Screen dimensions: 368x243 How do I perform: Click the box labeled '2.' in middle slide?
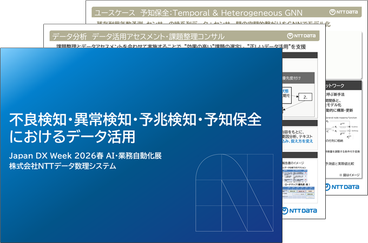click(x=305, y=97)
